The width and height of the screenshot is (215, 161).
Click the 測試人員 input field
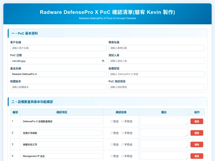pyautogui.click(x=156, y=61)
